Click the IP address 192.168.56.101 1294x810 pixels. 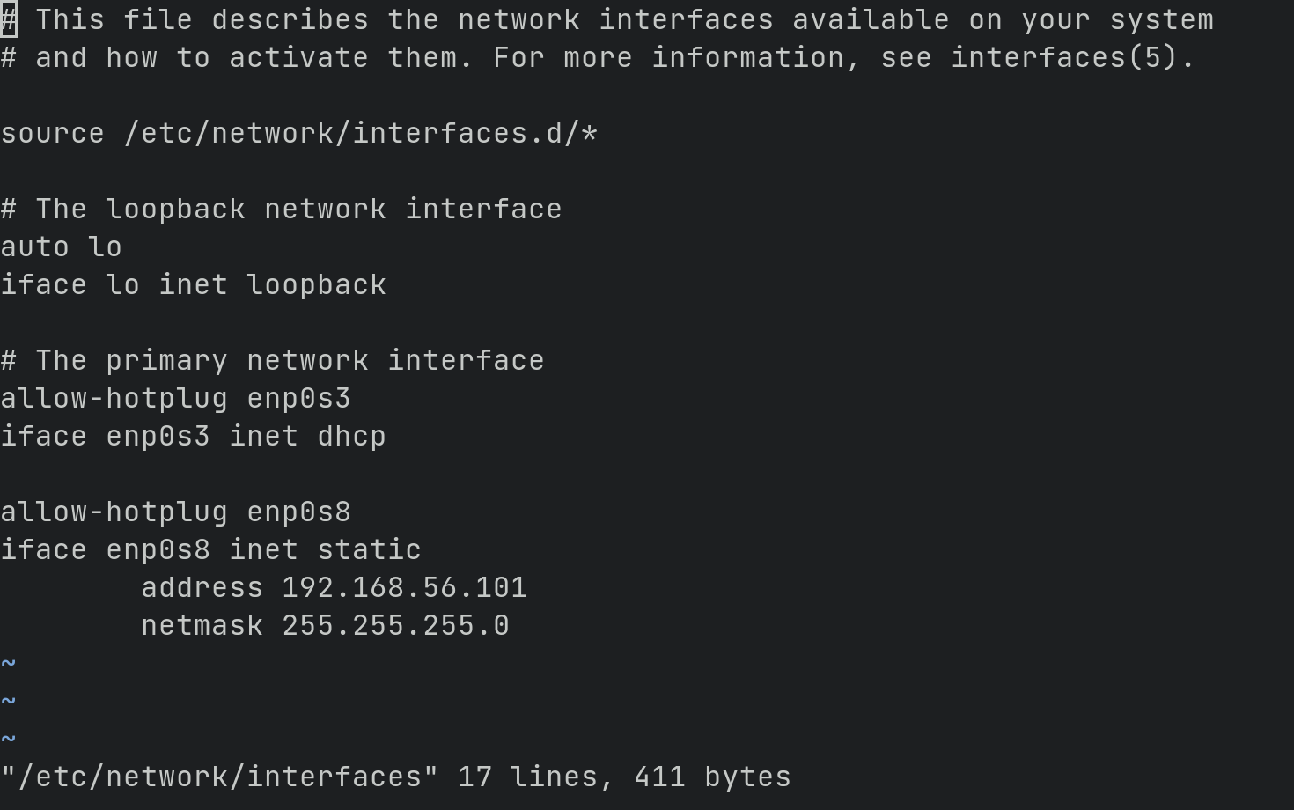pyautogui.click(x=405, y=588)
